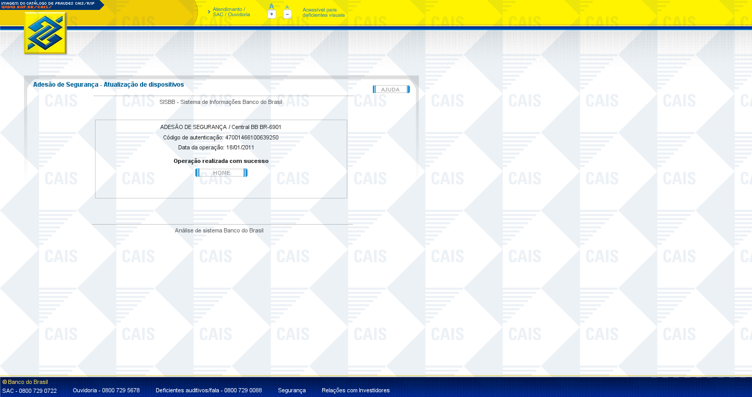Decrease font size with the minus button
This screenshot has width=752, height=397.
[x=287, y=14]
